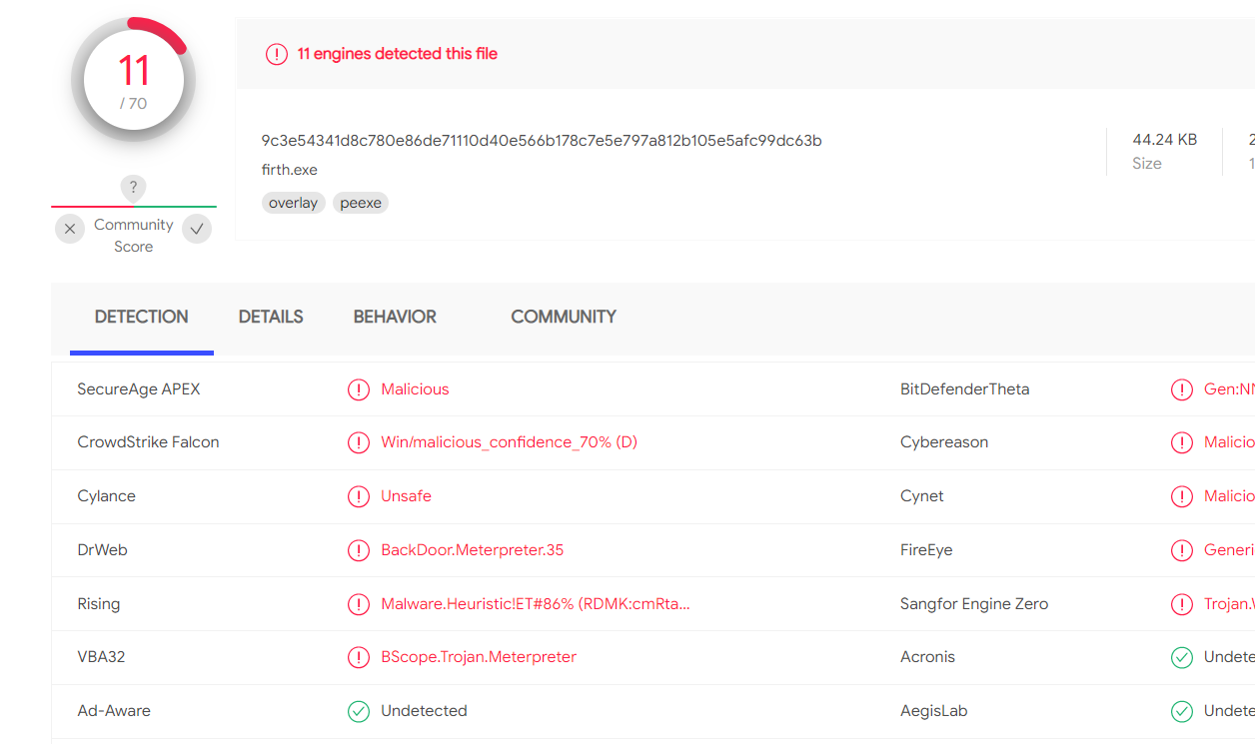Viewport: 1255px width, 744px height.
Task: Click the alert icon beside Cylance's Unsafe result
Action: point(359,496)
